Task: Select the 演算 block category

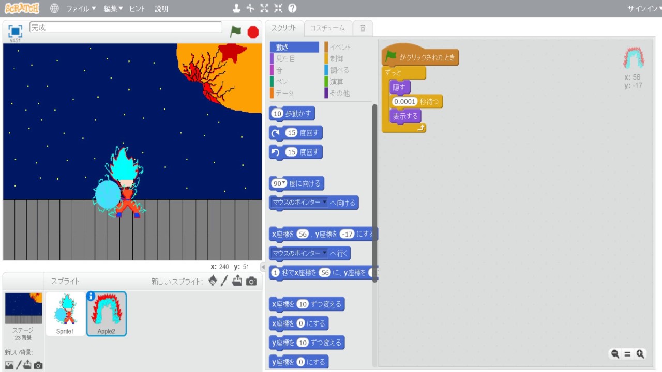Action: (348, 82)
